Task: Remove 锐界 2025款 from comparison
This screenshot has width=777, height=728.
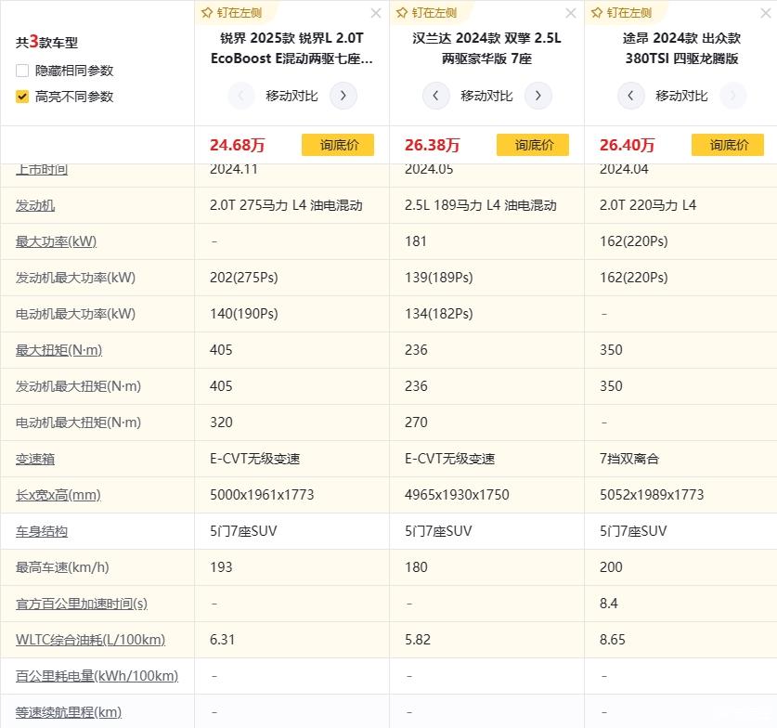Action: tap(376, 13)
